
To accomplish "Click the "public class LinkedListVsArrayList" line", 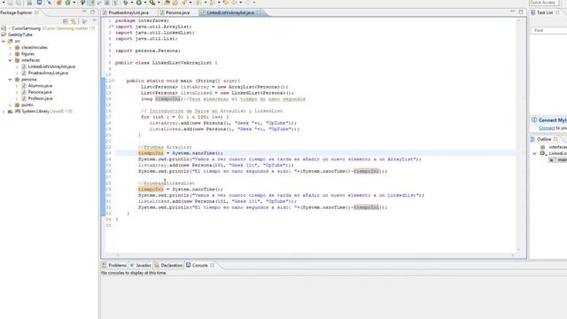I will tap(167, 63).
